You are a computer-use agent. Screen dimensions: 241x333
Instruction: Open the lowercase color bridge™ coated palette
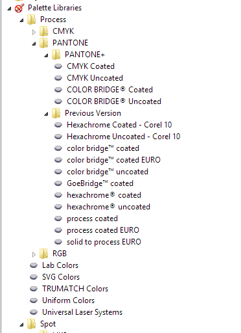[x=103, y=148]
